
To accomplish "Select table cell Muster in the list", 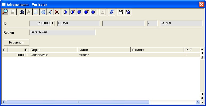I will tap(84, 55).
